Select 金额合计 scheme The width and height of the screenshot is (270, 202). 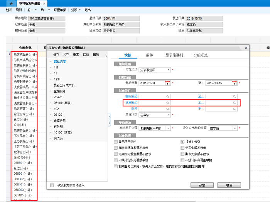[59, 91]
